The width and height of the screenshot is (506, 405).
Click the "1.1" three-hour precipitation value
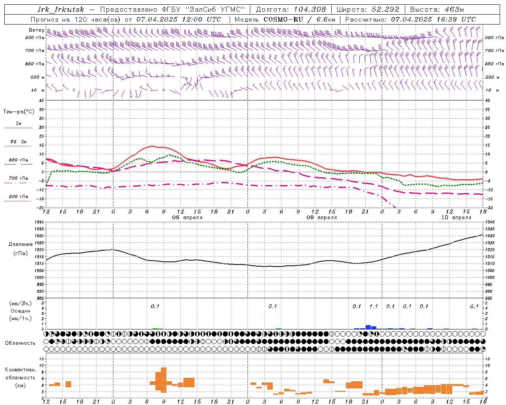(374, 307)
